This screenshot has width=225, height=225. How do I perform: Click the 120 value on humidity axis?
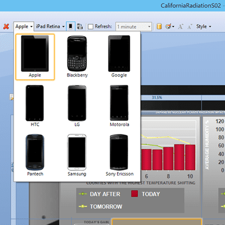point(220,121)
